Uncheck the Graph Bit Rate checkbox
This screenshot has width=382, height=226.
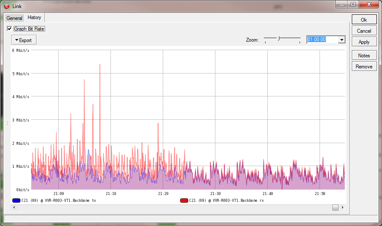point(9,29)
